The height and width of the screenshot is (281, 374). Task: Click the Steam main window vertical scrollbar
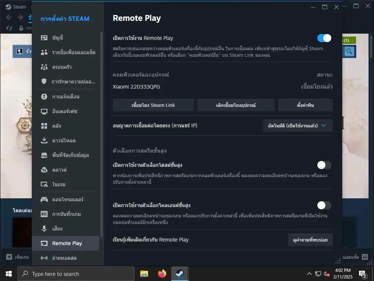click(x=371, y=46)
